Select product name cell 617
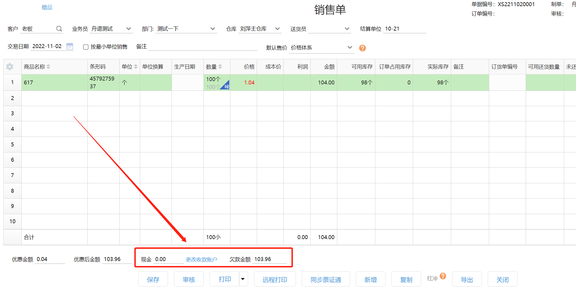This screenshot has width=576, height=296. [54, 82]
